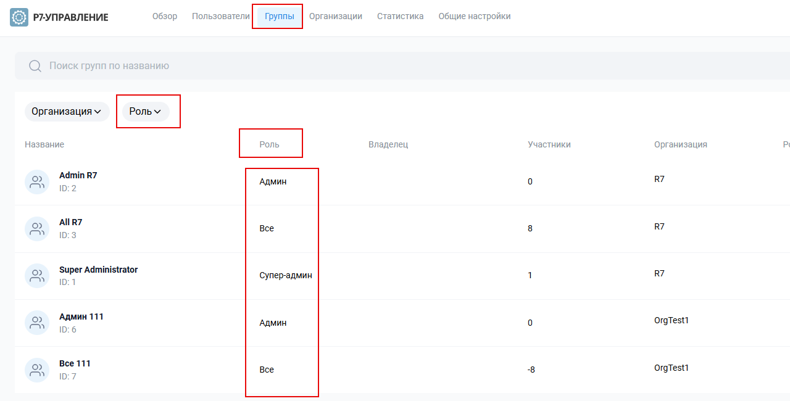The image size is (790, 401).
Task: Click the Админ 111 group avatar icon
Action: [x=37, y=323]
